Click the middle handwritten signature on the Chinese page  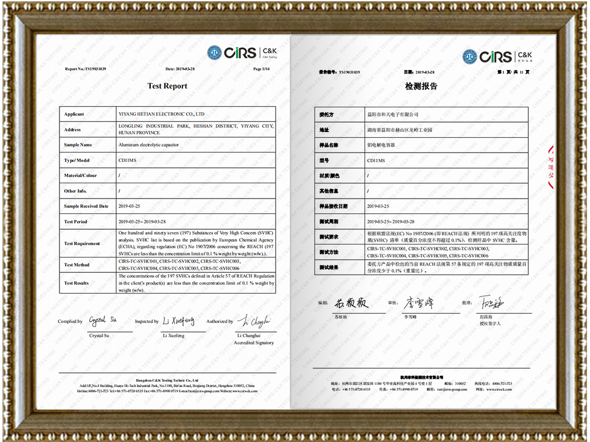tap(418, 304)
